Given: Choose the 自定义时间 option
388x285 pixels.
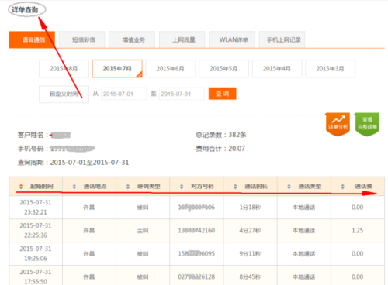Looking at the screenshot, I should coord(64,94).
